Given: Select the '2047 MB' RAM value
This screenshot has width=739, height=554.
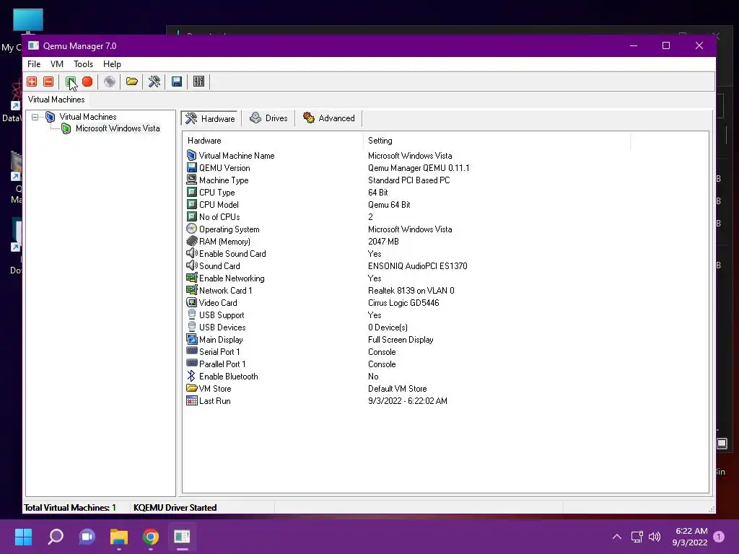Looking at the screenshot, I should tap(383, 241).
